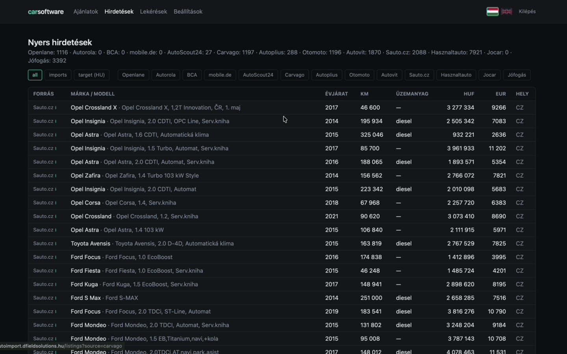
Task: Click the HELY column header
Action: [x=523, y=94]
